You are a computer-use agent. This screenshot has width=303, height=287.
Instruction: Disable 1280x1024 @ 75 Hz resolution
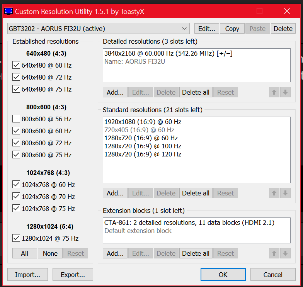click(x=16, y=238)
